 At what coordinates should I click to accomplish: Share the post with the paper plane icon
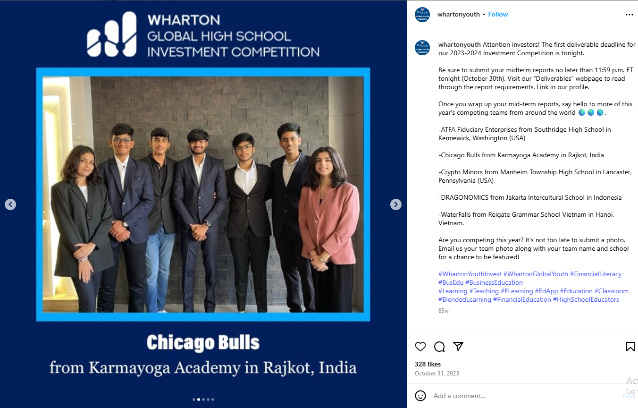458,346
